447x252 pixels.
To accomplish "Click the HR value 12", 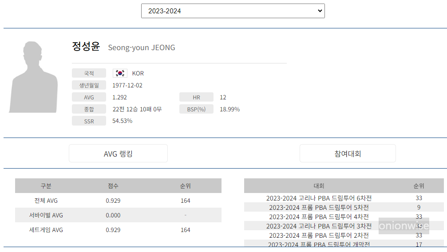I will [x=223, y=97].
